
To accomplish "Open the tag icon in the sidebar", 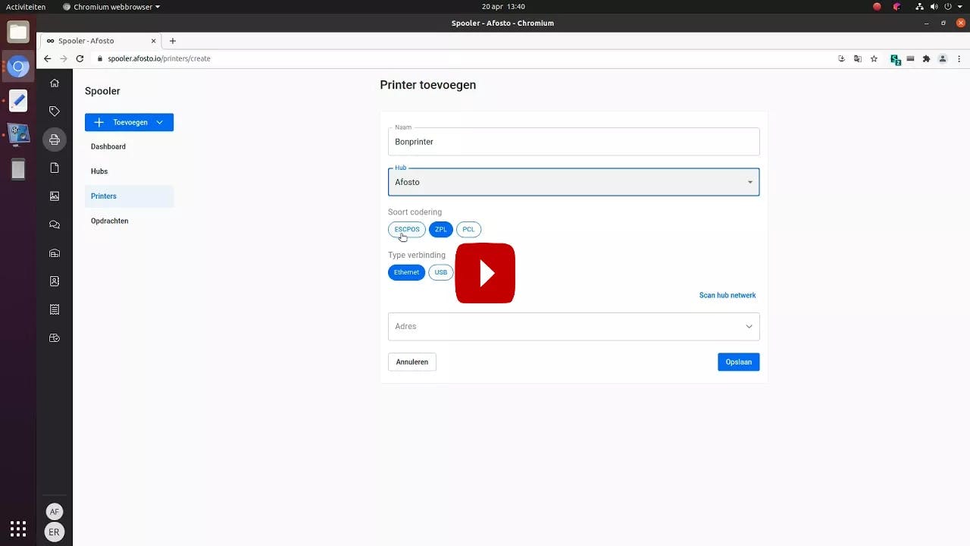I will 54,111.
